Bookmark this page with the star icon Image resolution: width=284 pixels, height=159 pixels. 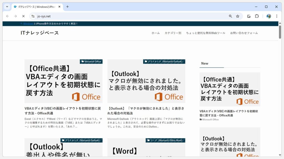(x=238, y=16)
